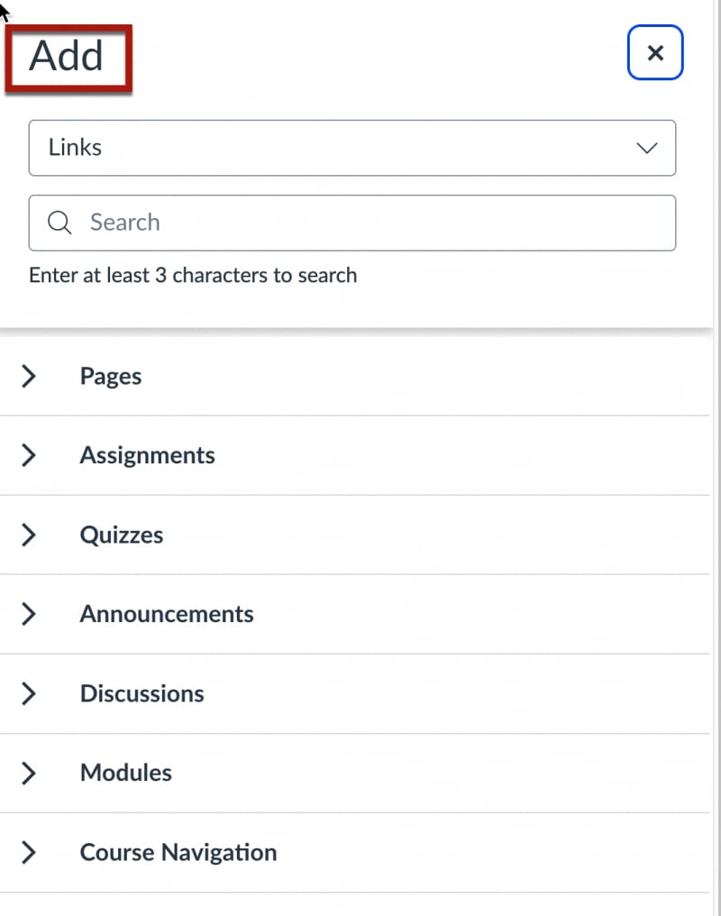Click the Quizzes section label
The height and width of the screenshot is (916, 721).
[121, 536]
